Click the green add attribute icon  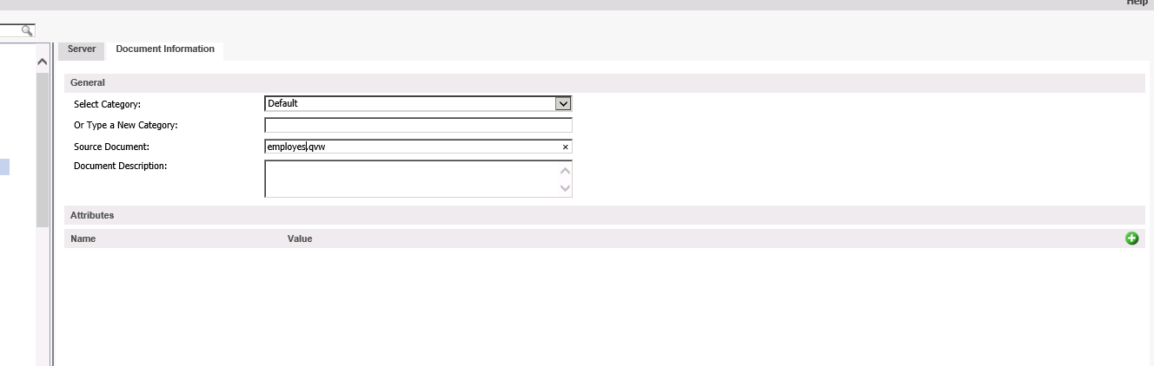[x=1131, y=239]
